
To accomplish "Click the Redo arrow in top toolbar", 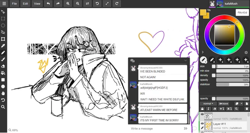I will (x=58, y=4).
